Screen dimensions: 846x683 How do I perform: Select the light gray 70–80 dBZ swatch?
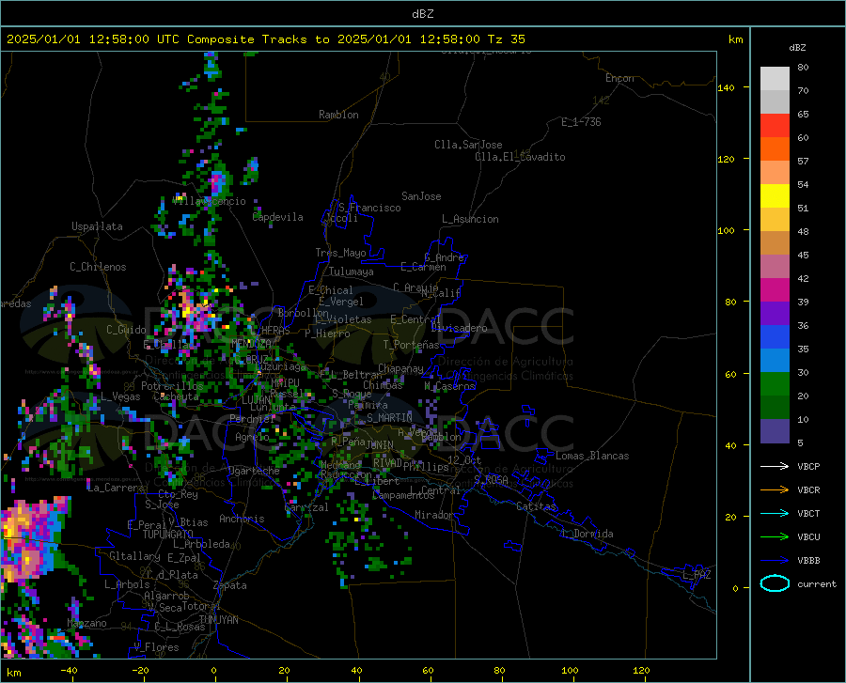coord(775,79)
